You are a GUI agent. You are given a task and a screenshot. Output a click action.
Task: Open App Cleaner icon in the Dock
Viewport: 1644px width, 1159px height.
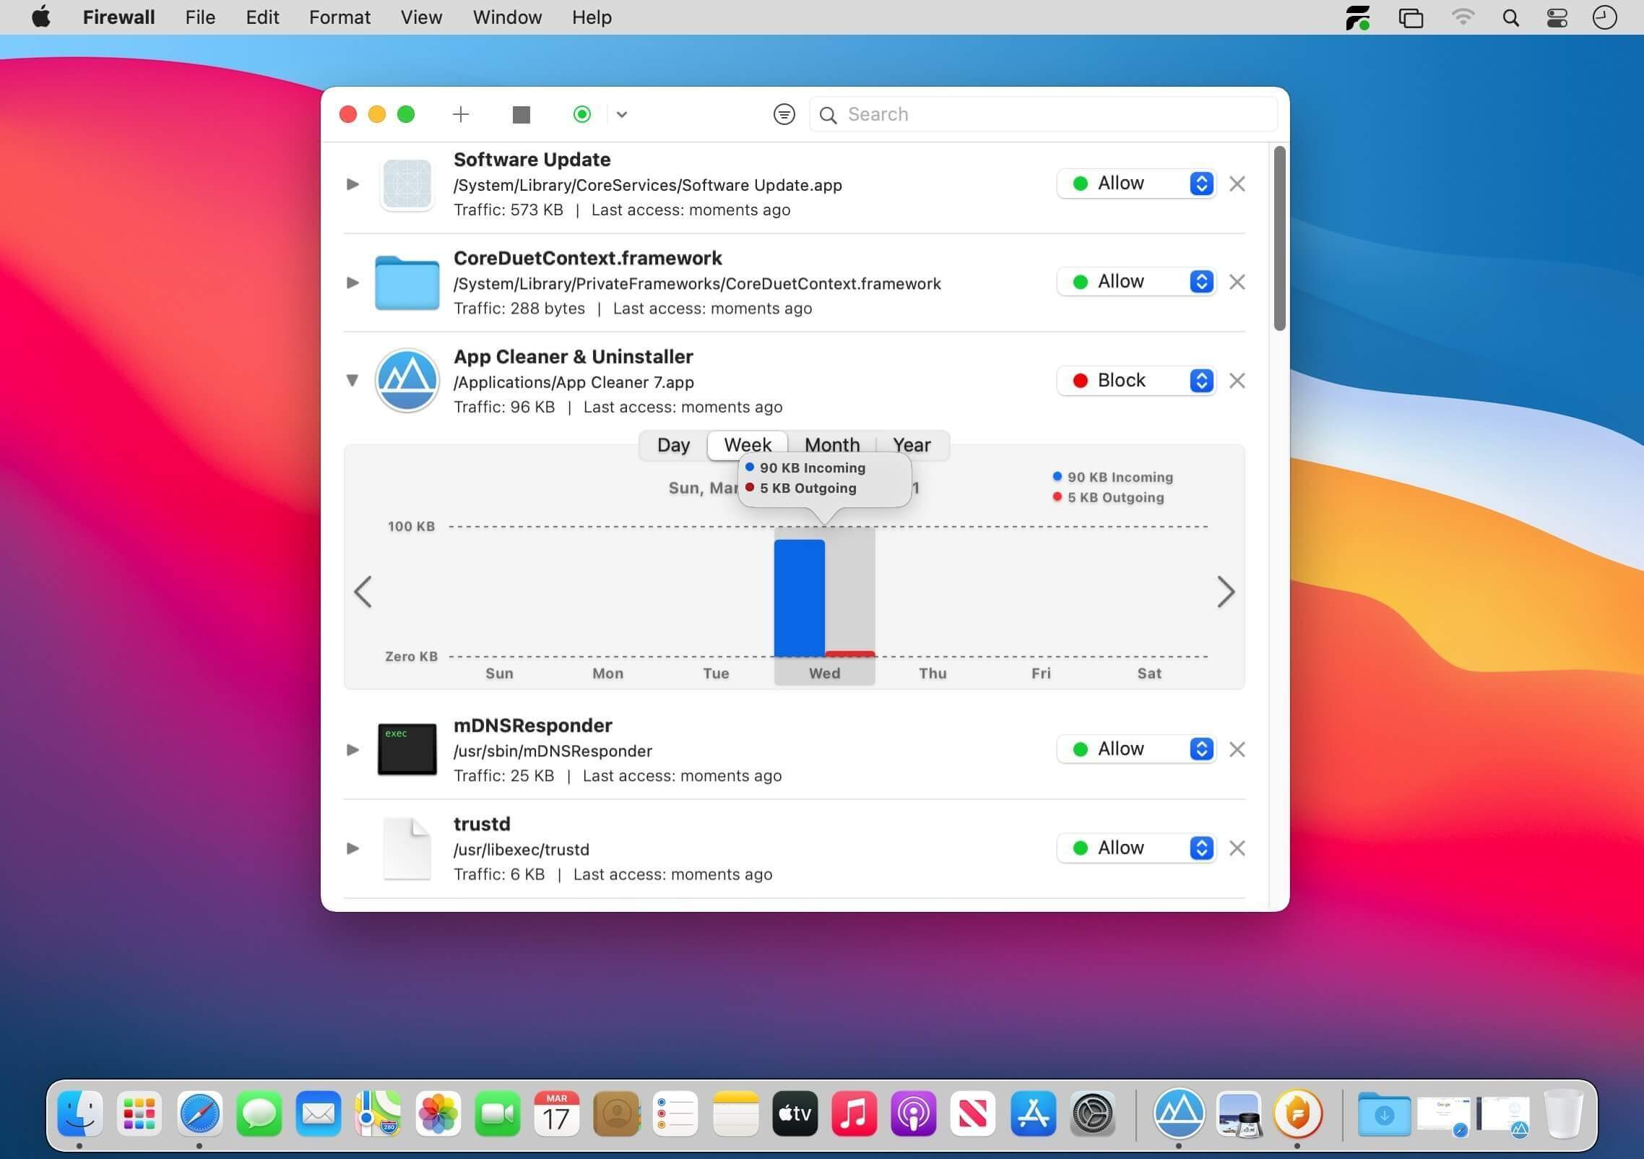1179,1113
